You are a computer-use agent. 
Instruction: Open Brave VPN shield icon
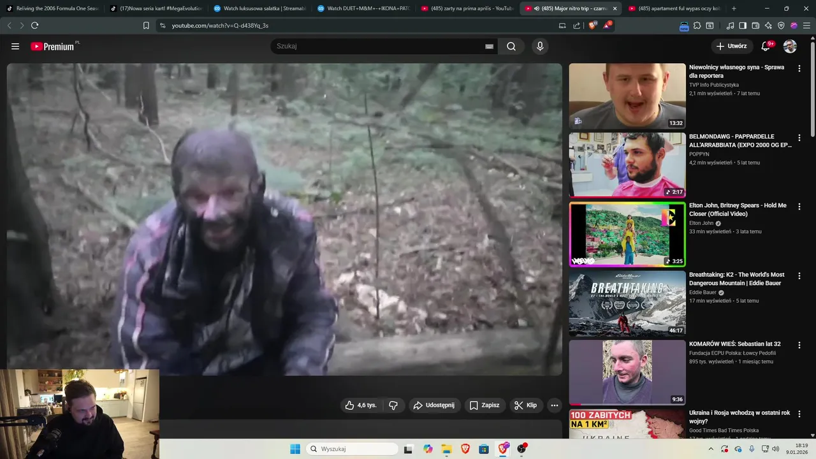[781, 25]
